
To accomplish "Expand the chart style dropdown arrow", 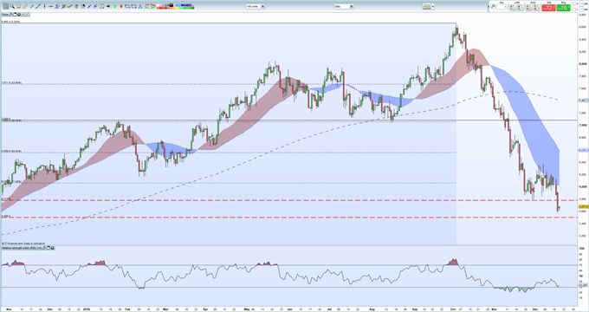I will pos(433,6).
